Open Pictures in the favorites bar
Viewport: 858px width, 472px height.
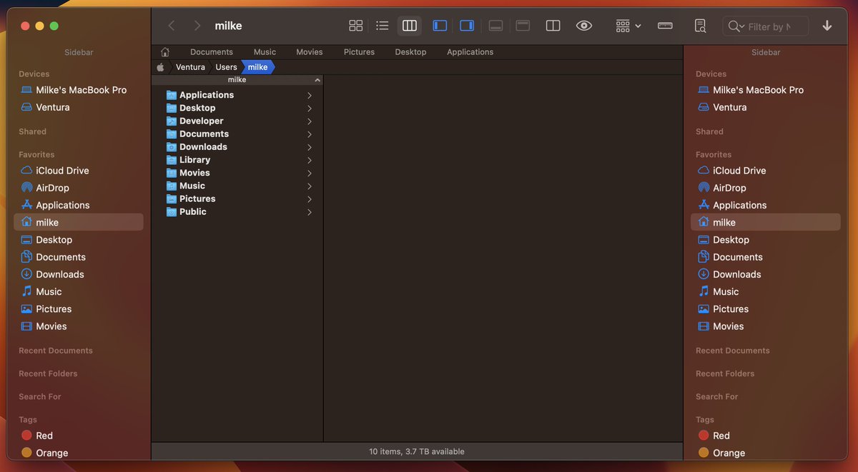359,52
